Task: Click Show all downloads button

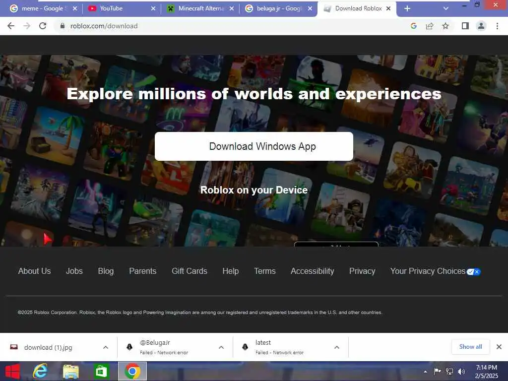Action: (x=470, y=347)
